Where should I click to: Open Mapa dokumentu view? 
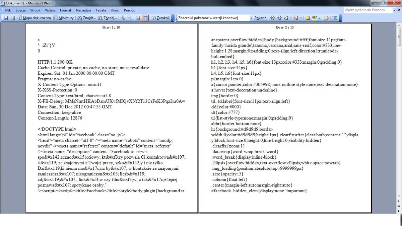point(34,18)
